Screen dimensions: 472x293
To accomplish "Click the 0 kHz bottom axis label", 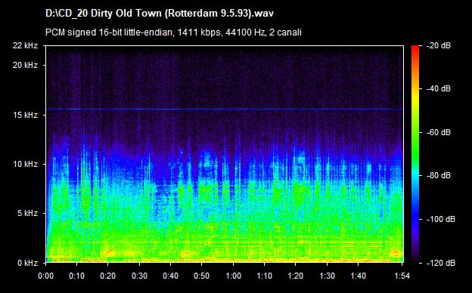I will pos(27,263).
